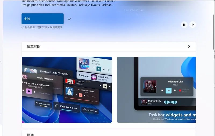Toggle the trailer's muted speaker icon

192,25
